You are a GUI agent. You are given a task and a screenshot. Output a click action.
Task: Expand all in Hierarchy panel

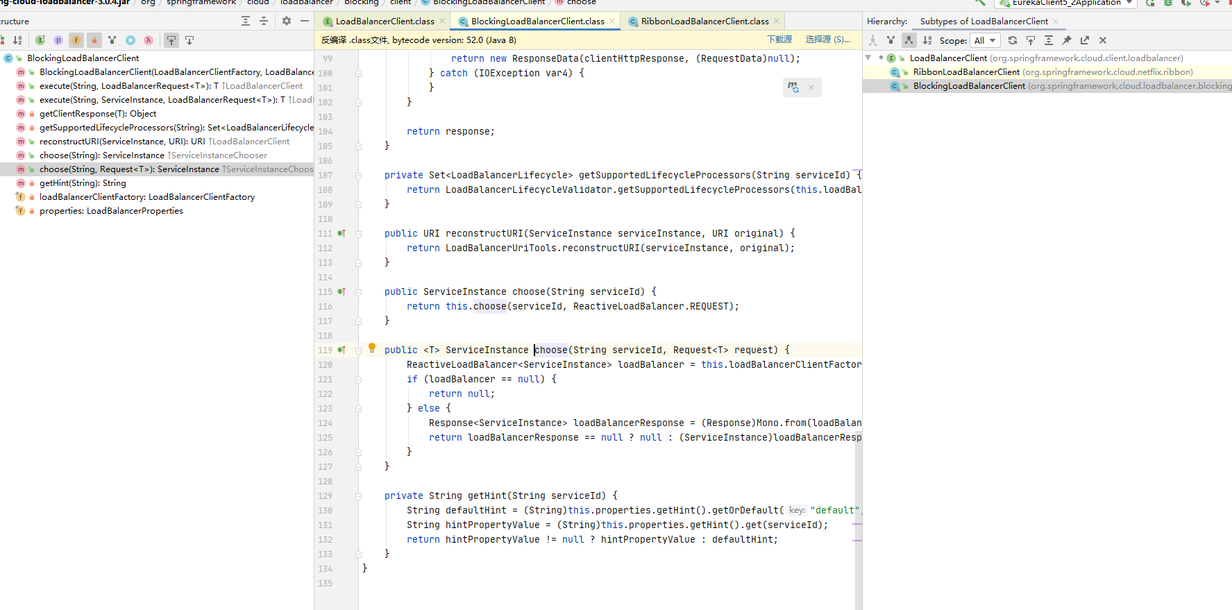point(1049,40)
